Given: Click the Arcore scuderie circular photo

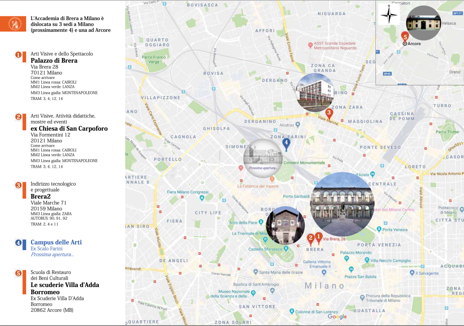Looking at the screenshot, I should (x=424, y=23).
